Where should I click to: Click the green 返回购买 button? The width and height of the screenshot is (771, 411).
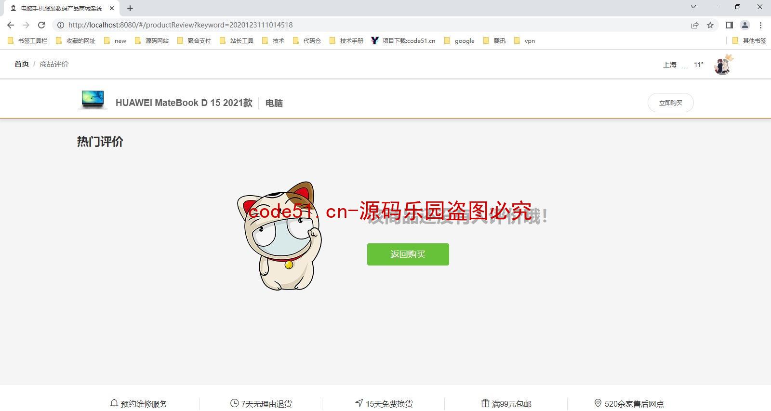tap(408, 254)
